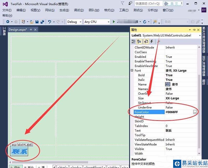Open the 文件(F) menu

tap(7, 10)
